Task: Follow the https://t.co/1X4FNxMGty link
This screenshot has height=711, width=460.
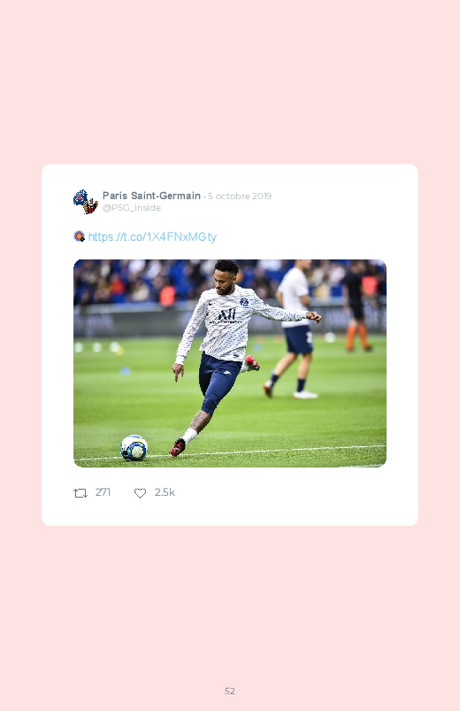Action: (152, 236)
